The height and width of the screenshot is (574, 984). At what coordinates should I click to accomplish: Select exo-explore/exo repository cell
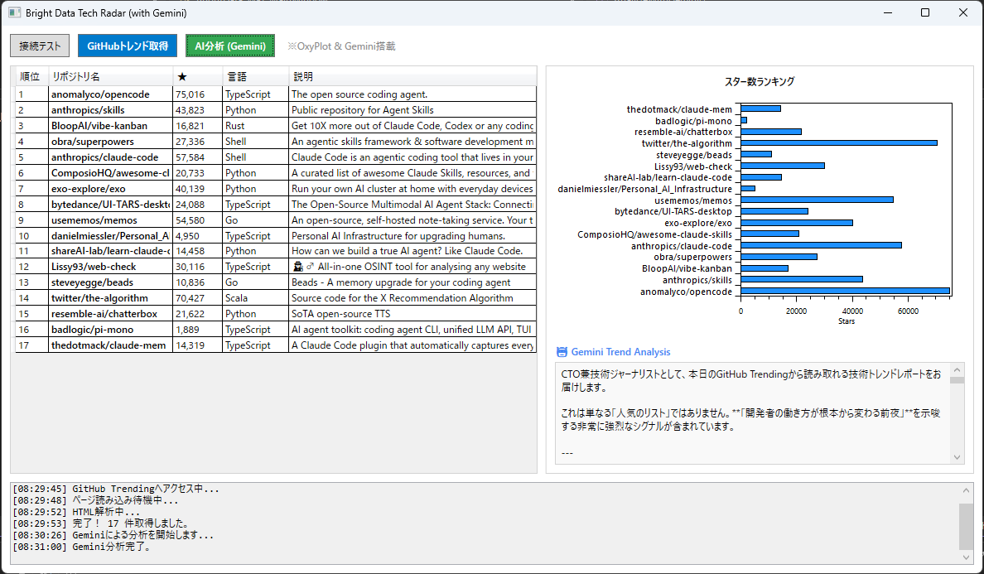click(x=110, y=188)
